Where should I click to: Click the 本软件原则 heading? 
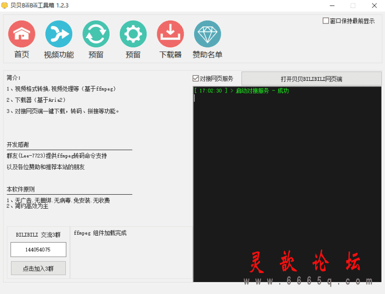[x=20, y=189]
